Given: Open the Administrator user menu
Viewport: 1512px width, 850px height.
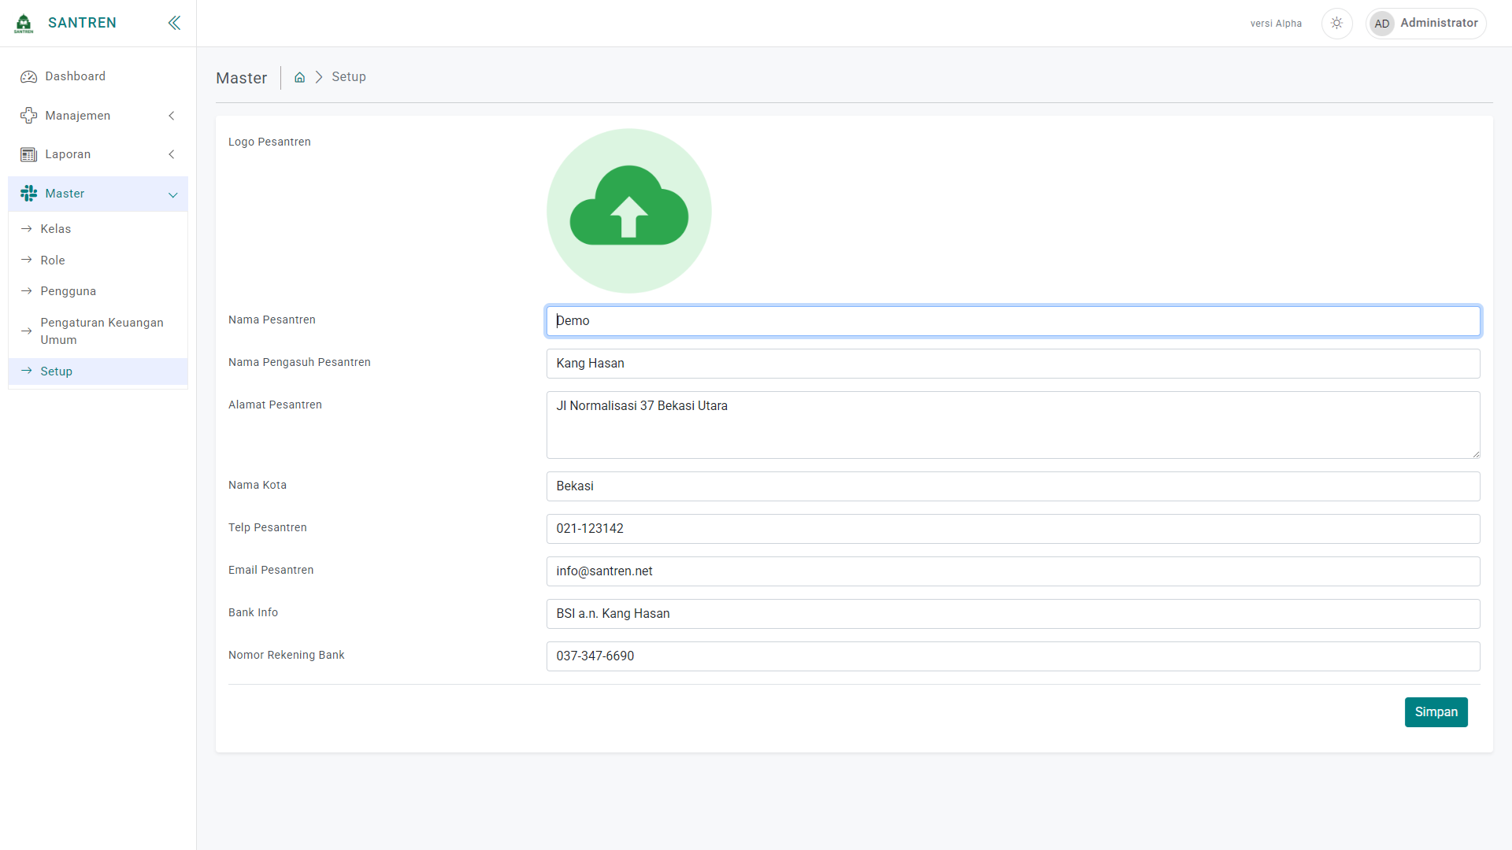Looking at the screenshot, I should pyautogui.click(x=1426, y=24).
